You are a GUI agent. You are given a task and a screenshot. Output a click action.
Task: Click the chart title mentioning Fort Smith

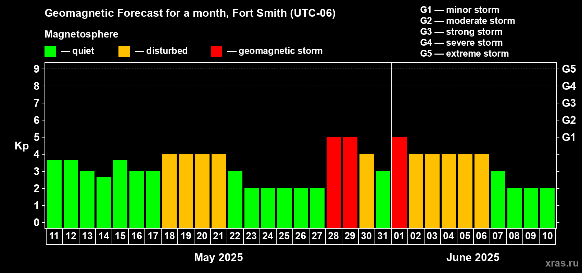click(190, 13)
